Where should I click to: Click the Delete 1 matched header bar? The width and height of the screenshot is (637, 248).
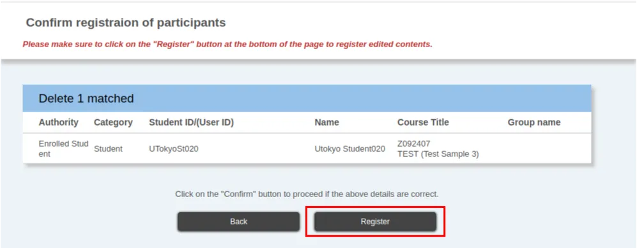307,98
